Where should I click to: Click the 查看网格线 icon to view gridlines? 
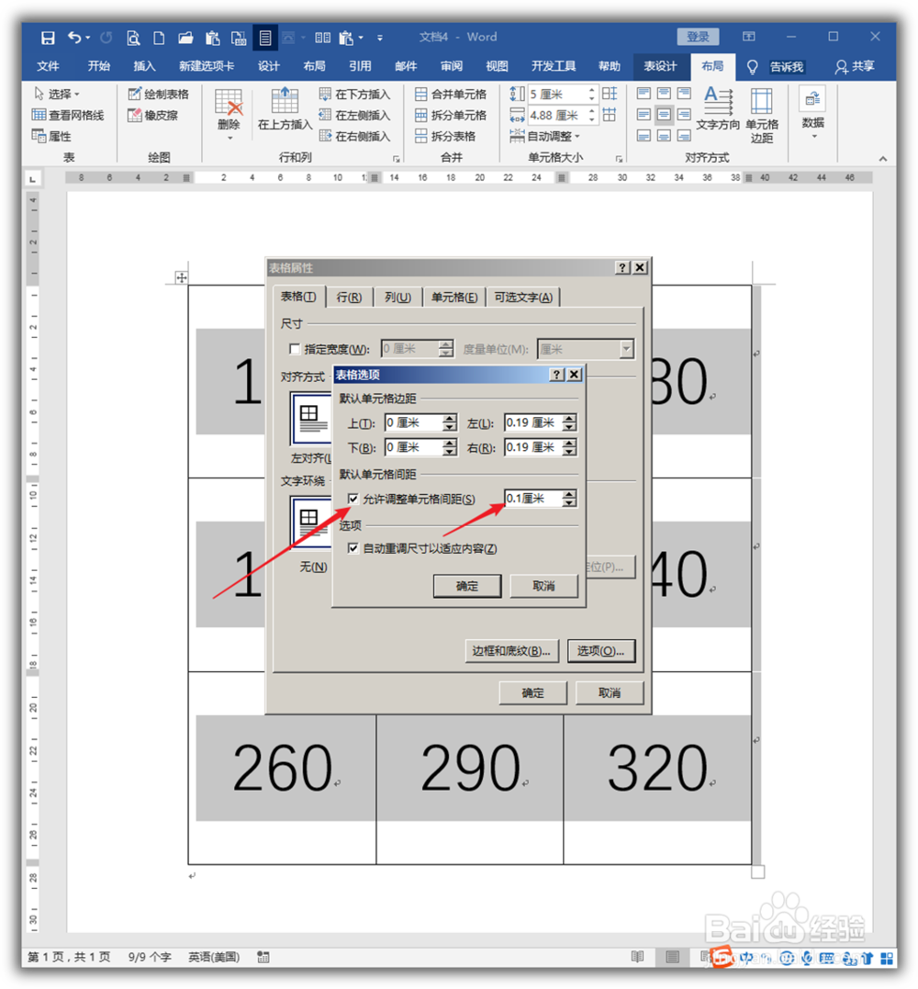39,114
